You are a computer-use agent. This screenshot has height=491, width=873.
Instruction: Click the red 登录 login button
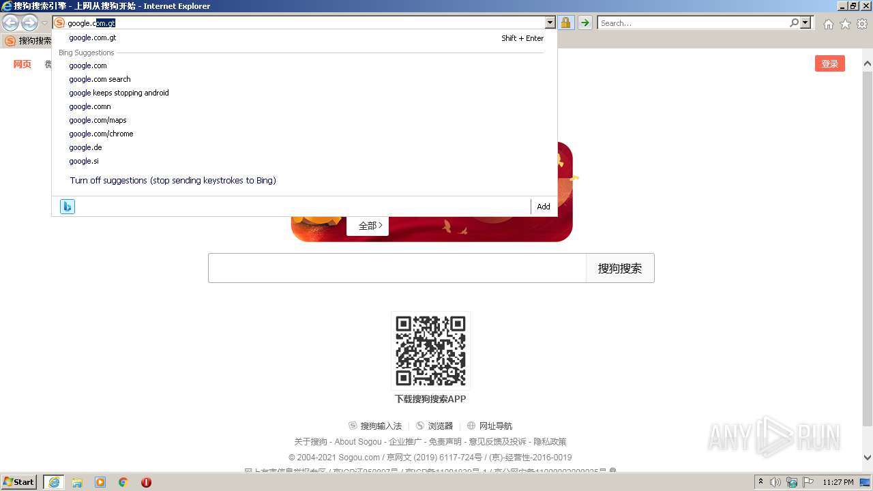point(829,63)
